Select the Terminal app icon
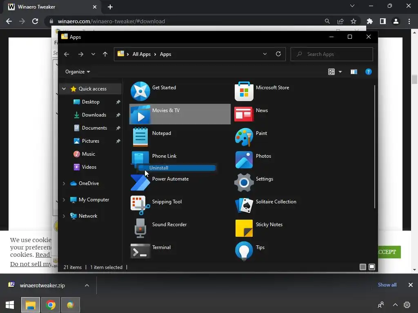This screenshot has width=418, height=313. point(140,251)
